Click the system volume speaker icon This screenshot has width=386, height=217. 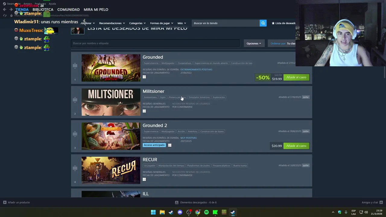point(366,212)
